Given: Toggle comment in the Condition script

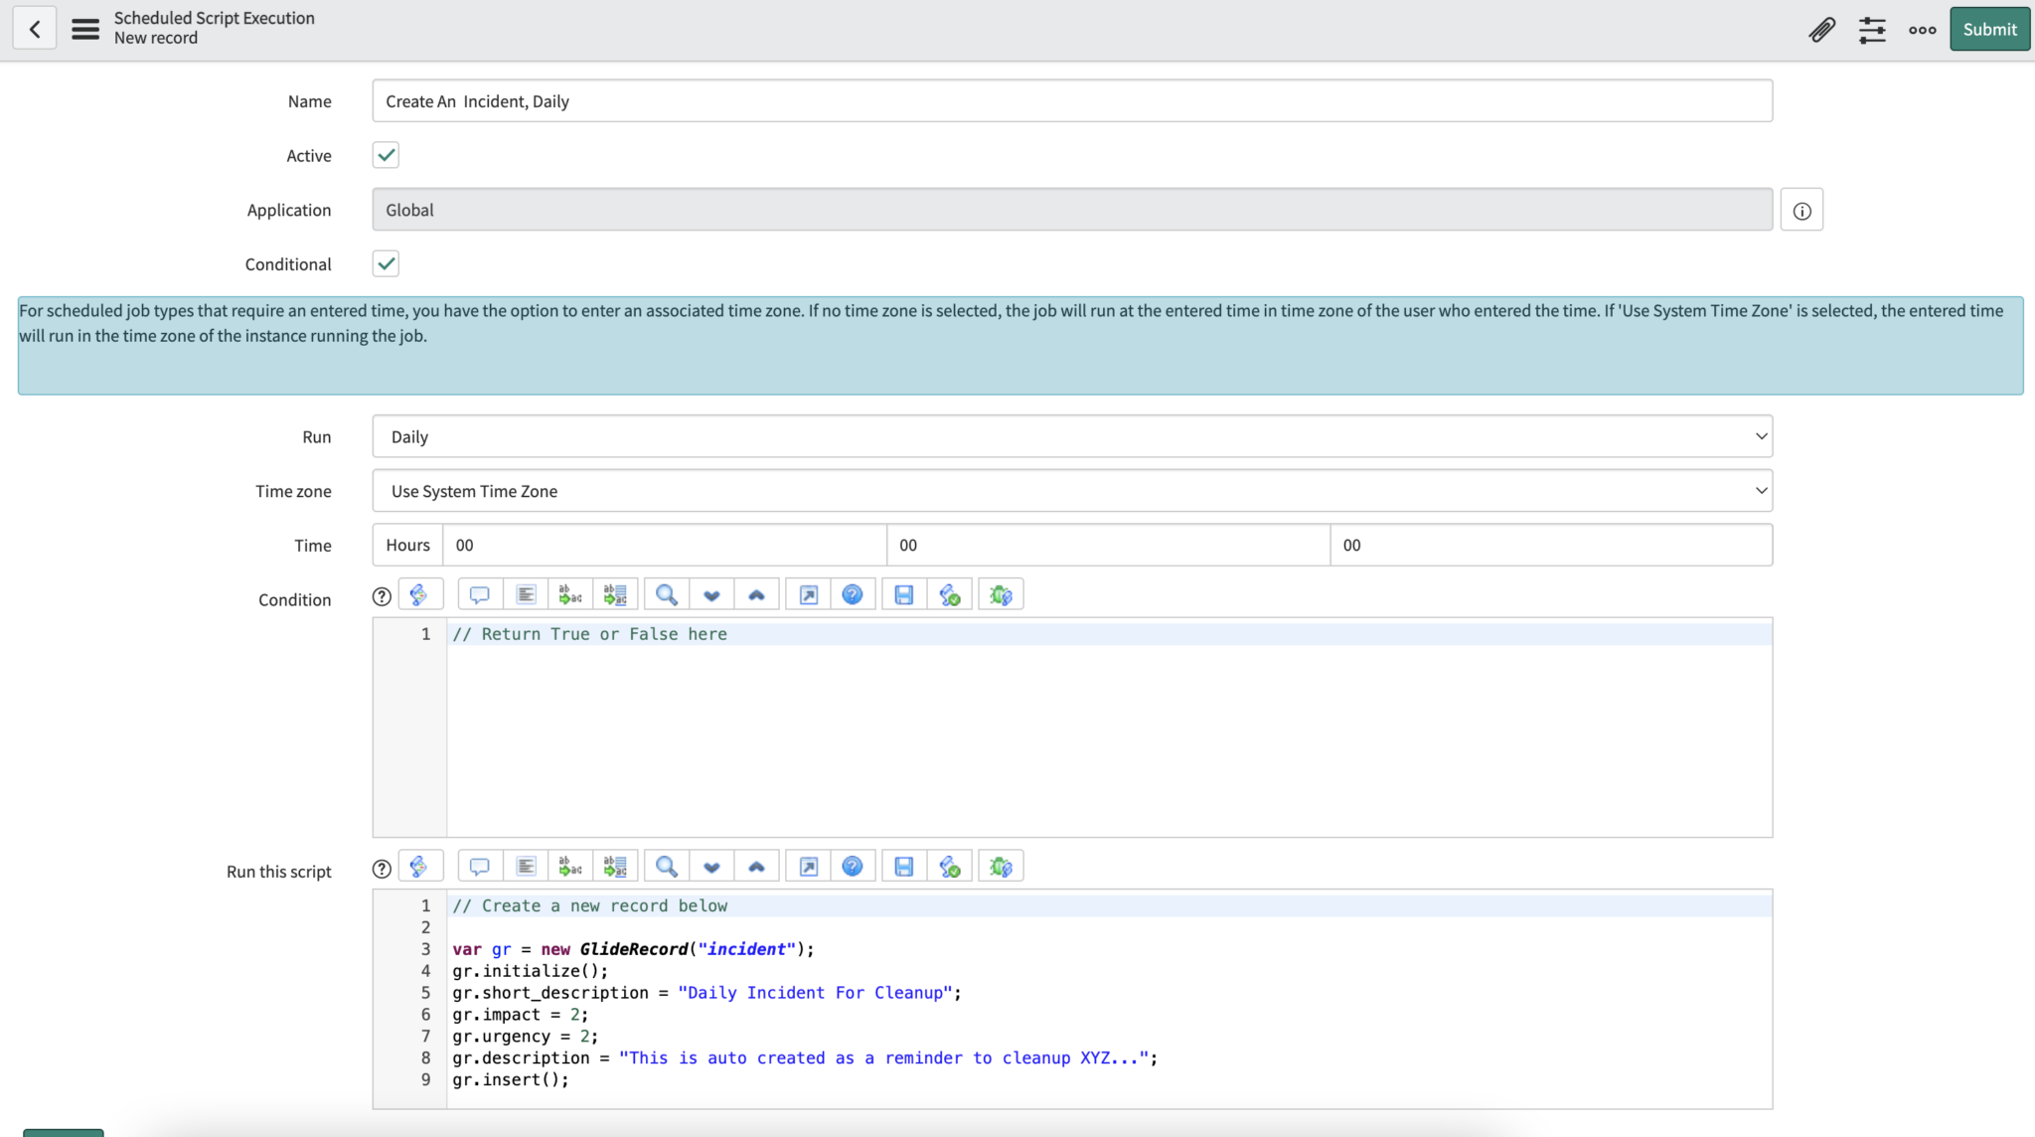Looking at the screenshot, I should pyautogui.click(x=479, y=593).
